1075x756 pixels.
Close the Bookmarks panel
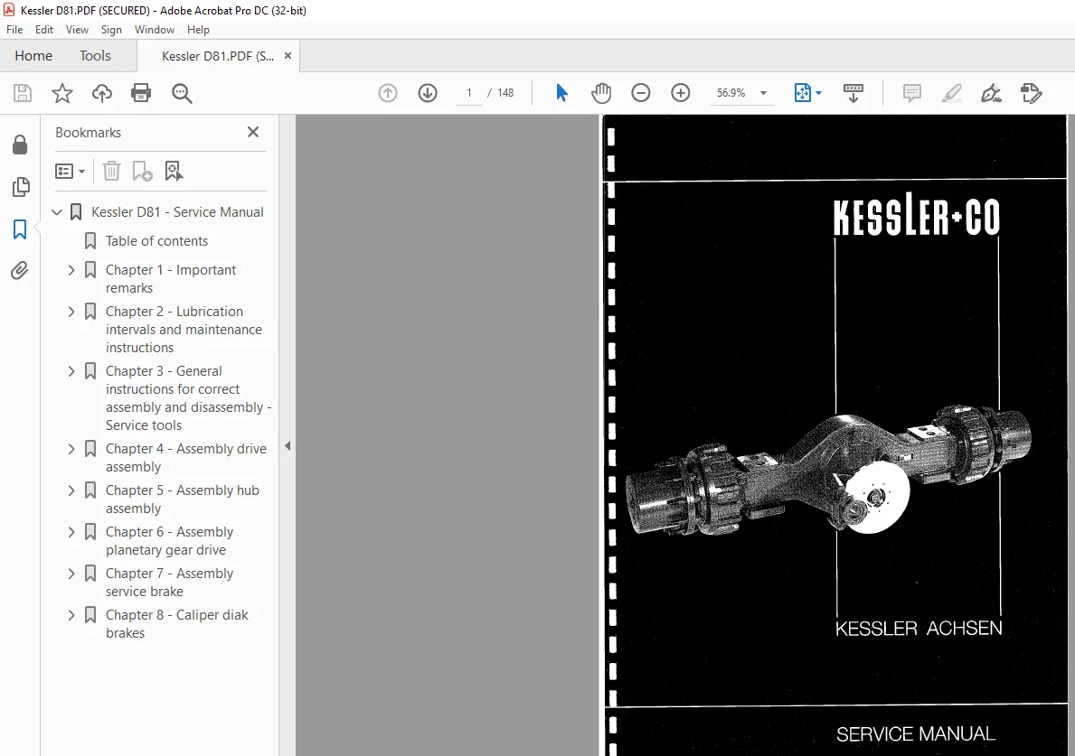pyautogui.click(x=253, y=132)
